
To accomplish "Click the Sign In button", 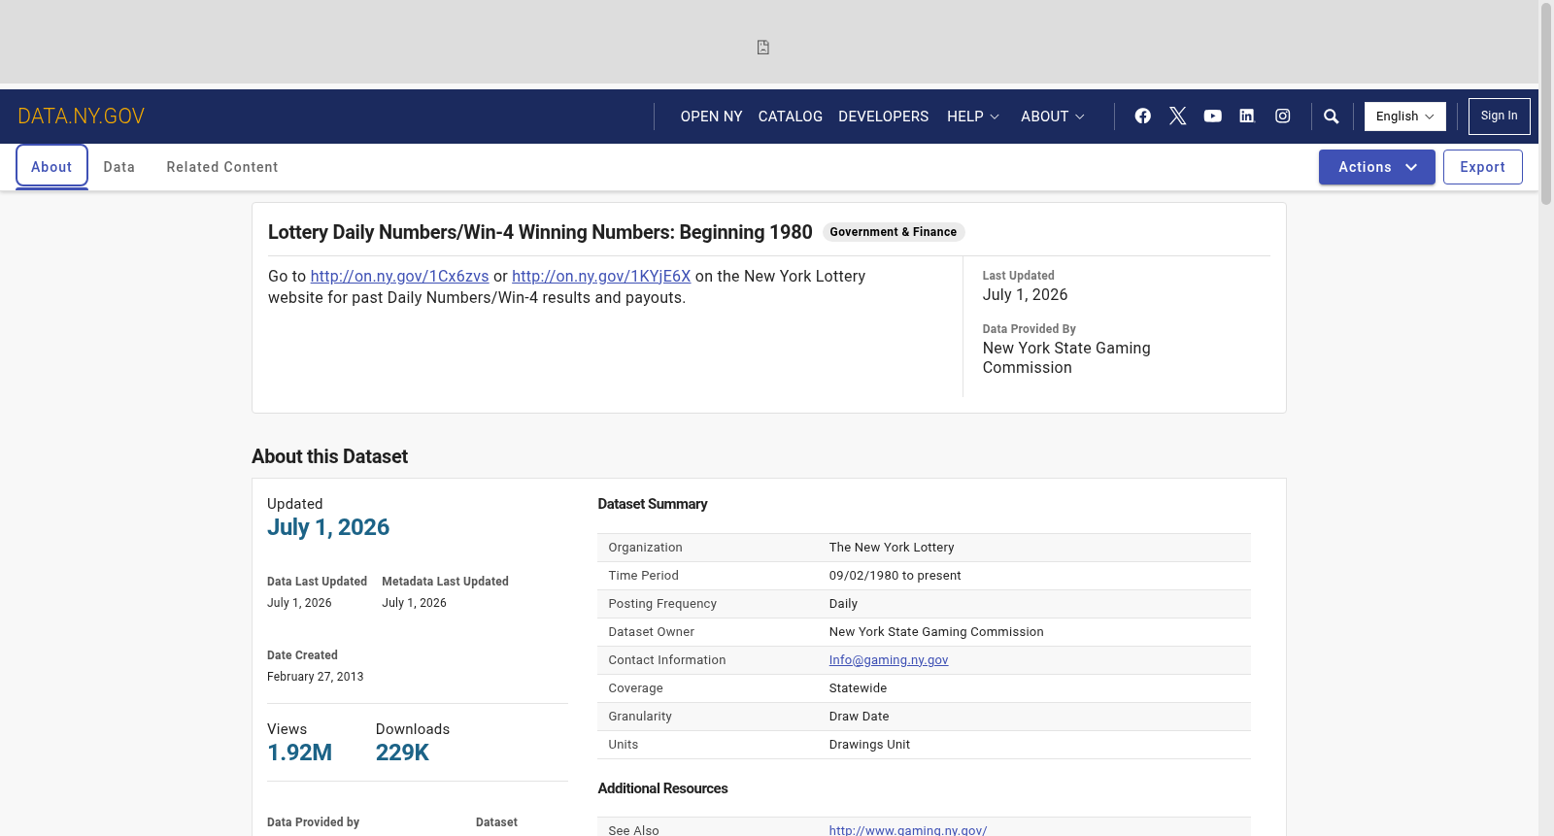I will coord(1499,117).
